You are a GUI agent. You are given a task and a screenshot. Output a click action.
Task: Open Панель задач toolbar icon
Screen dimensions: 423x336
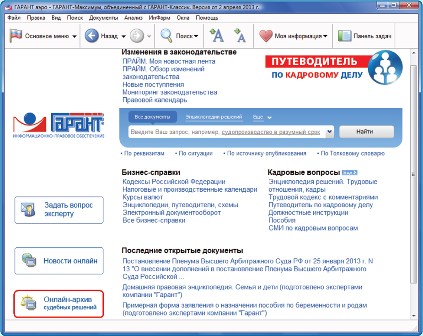pyautogui.click(x=344, y=36)
